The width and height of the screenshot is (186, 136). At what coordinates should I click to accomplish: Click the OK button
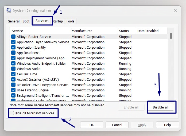click(x=92, y=125)
